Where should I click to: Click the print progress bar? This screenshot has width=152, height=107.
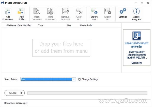[87, 93]
